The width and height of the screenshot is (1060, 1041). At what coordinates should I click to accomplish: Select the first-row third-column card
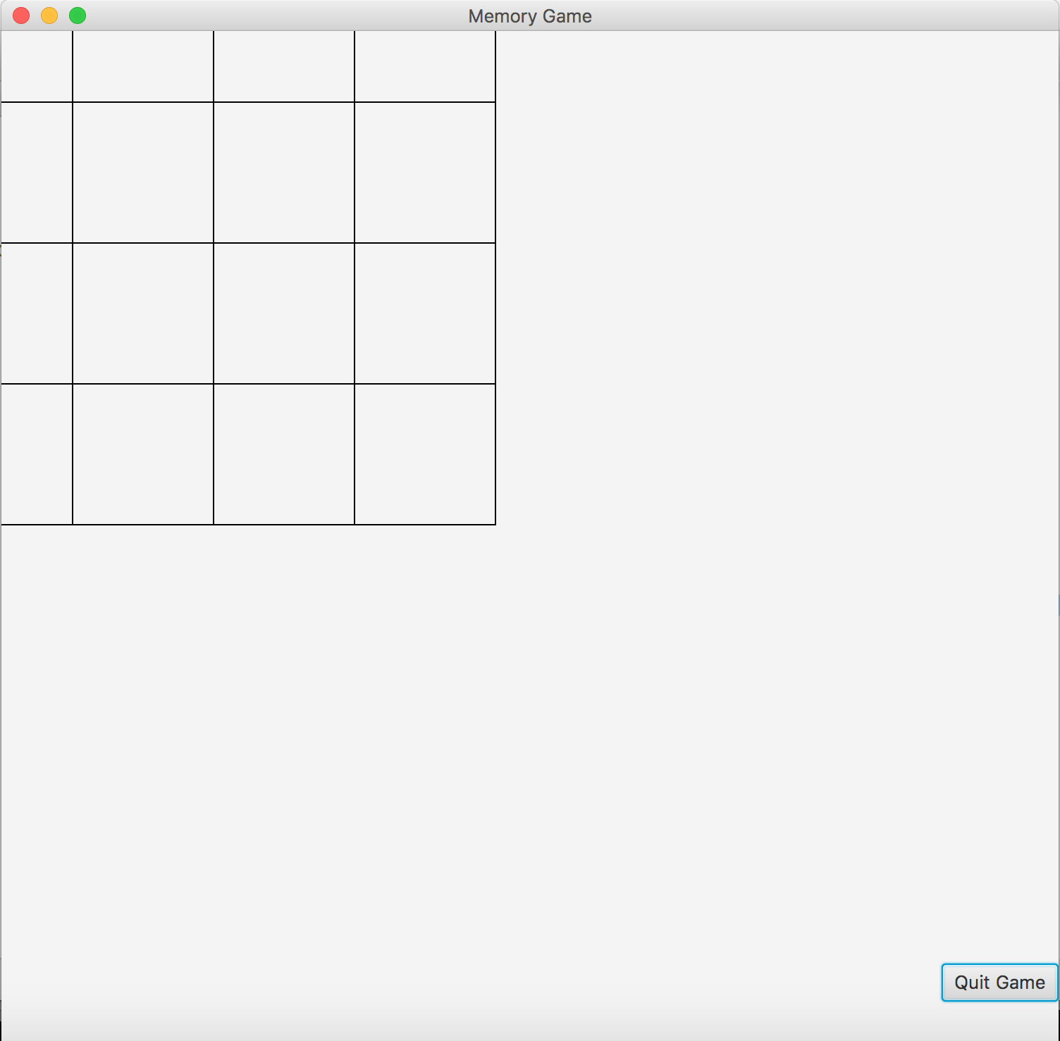point(284,66)
